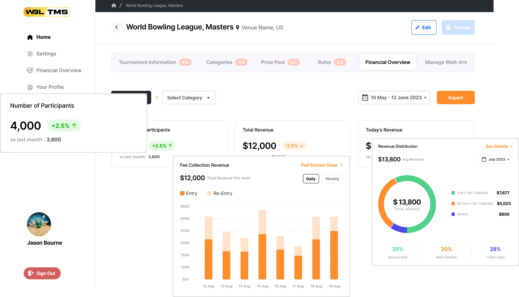
Task: Click the Settings gear icon in sidebar
Action: (30, 54)
